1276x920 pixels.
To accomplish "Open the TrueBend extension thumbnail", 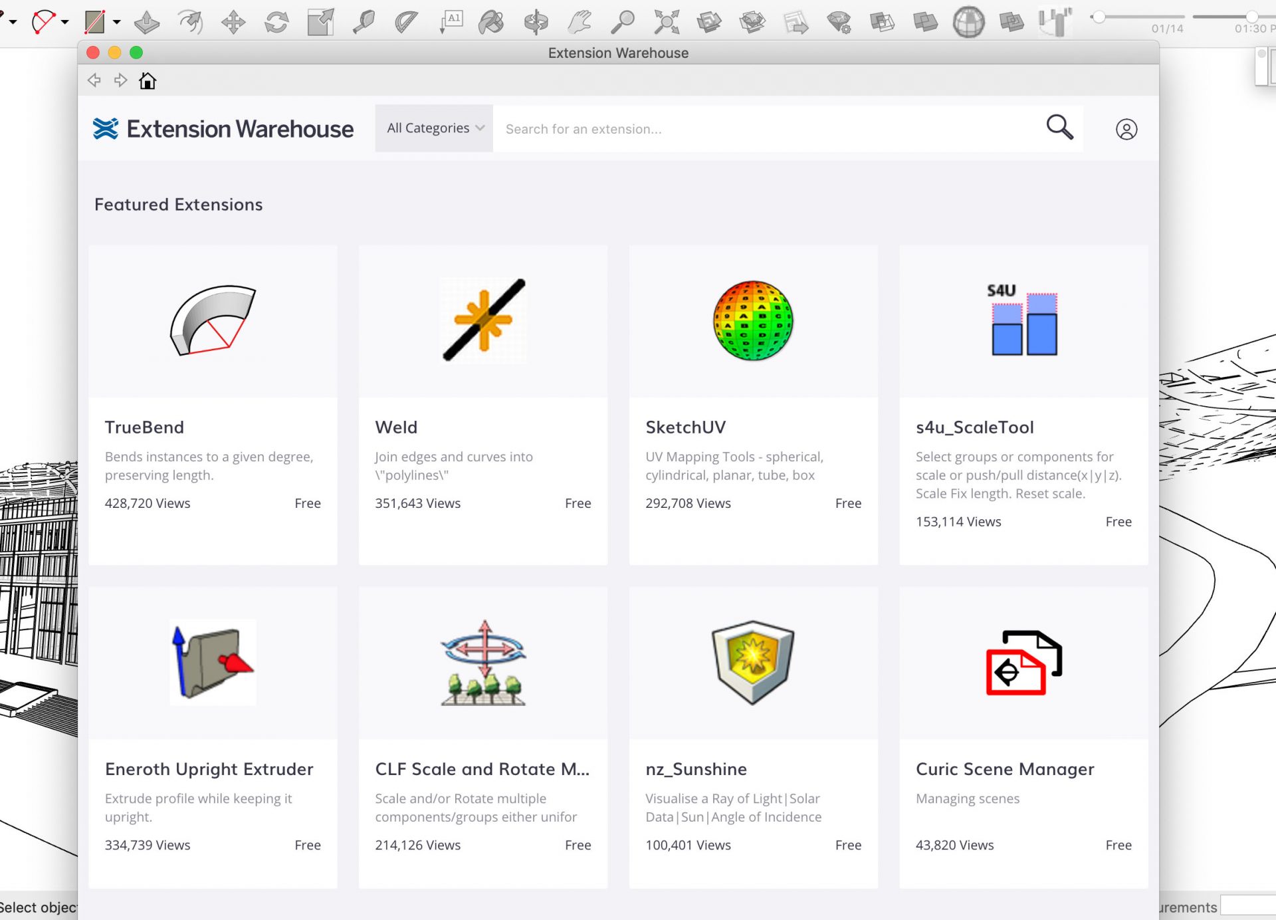I will [213, 321].
